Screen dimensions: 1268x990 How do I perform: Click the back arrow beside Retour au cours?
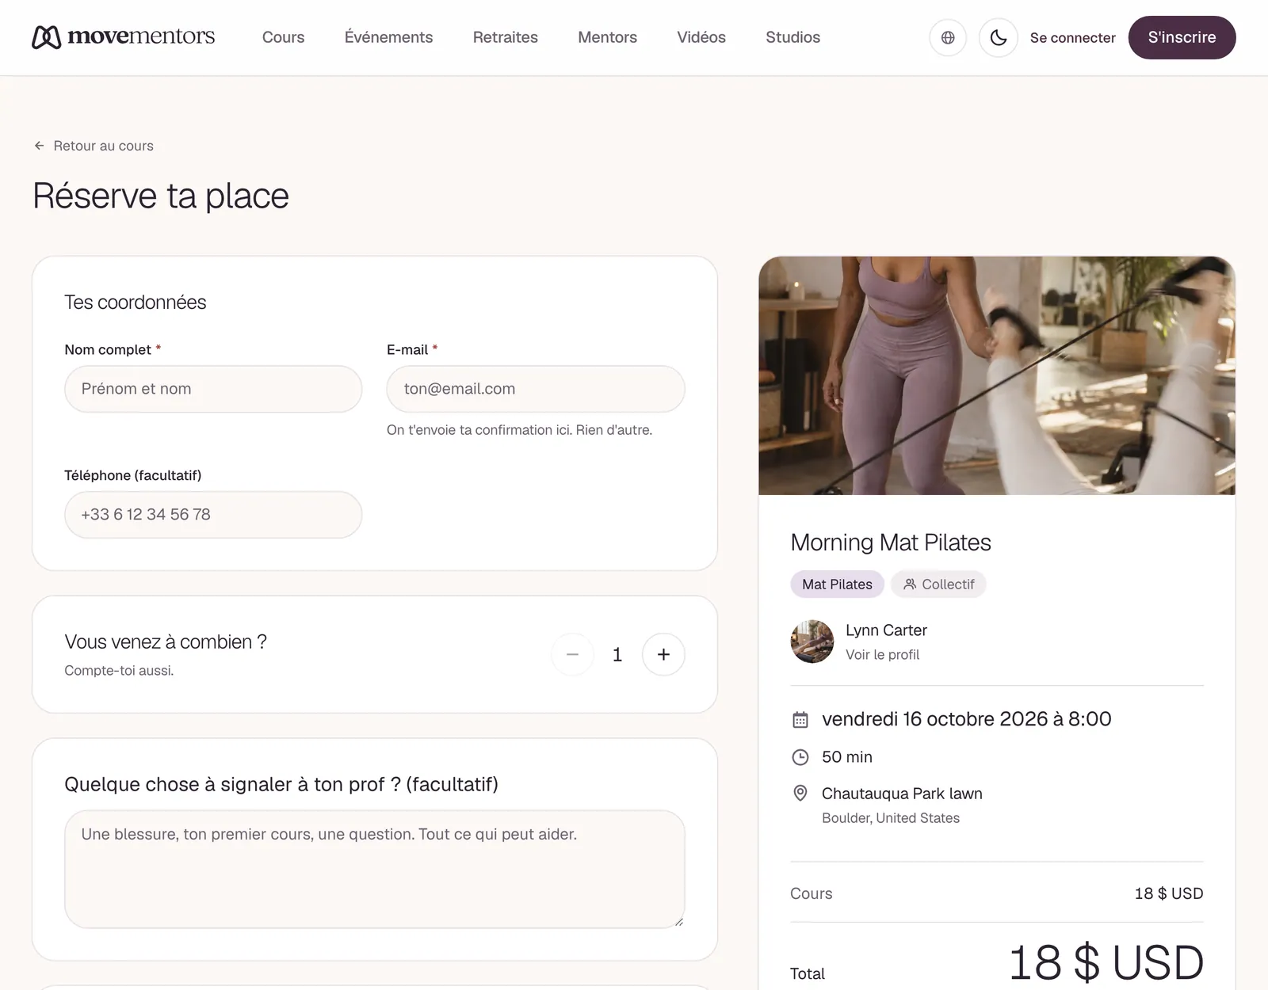[39, 146]
